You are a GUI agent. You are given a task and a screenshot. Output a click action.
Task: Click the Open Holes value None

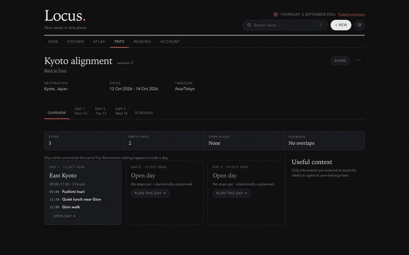pyautogui.click(x=215, y=143)
